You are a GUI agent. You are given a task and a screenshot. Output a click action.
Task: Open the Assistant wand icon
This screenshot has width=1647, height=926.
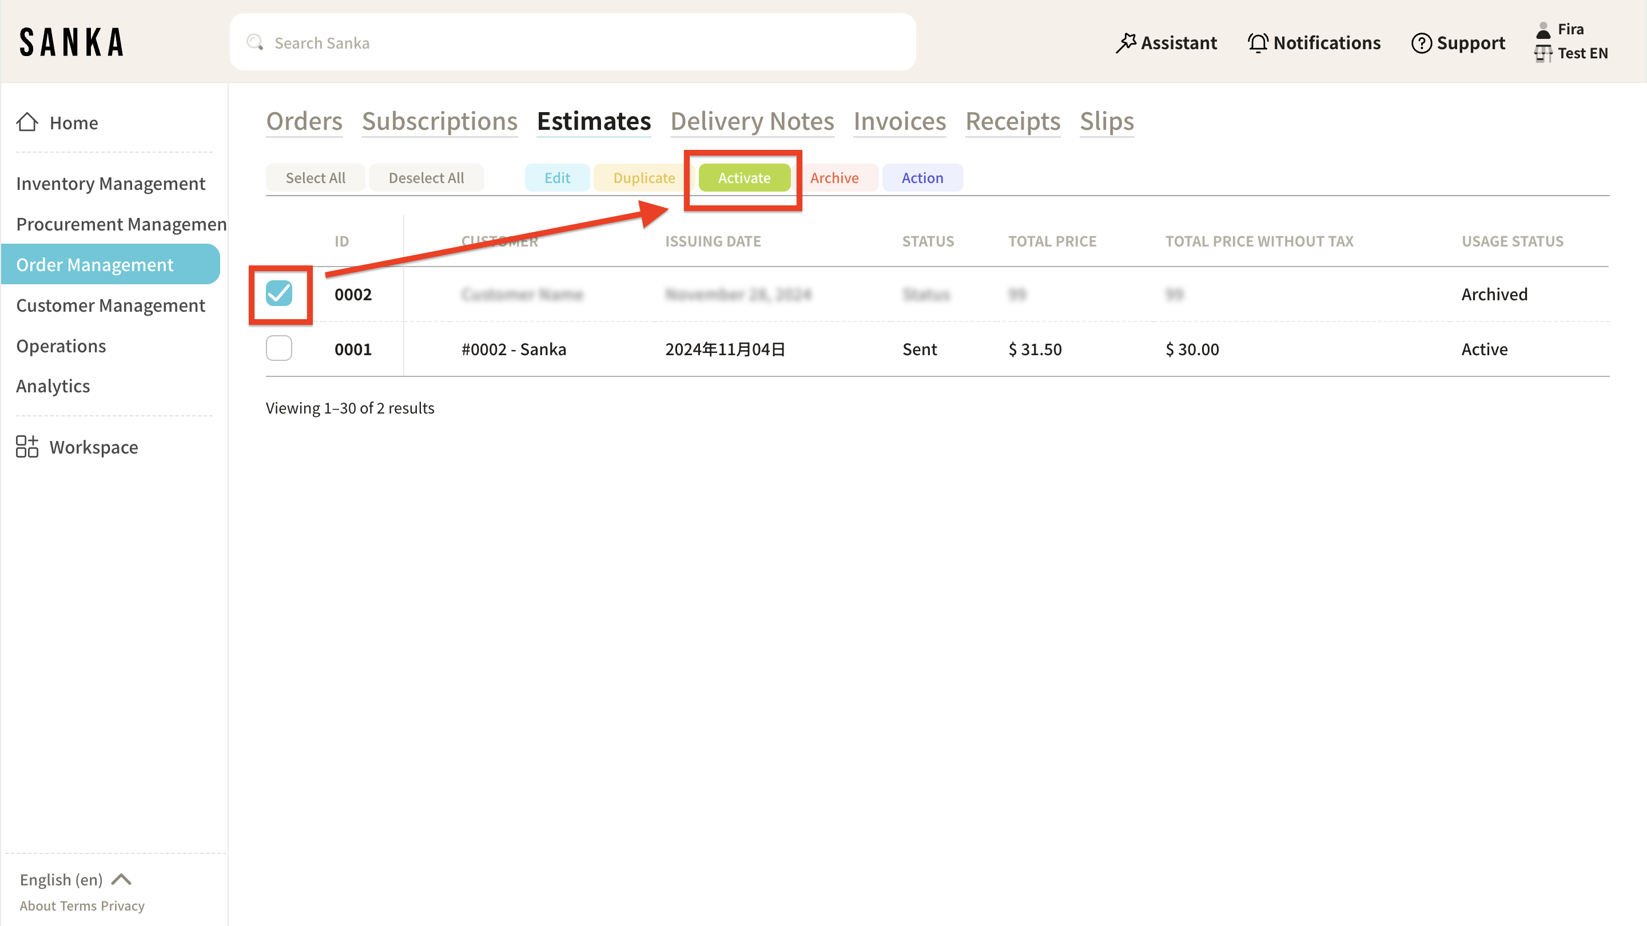(1125, 43)
